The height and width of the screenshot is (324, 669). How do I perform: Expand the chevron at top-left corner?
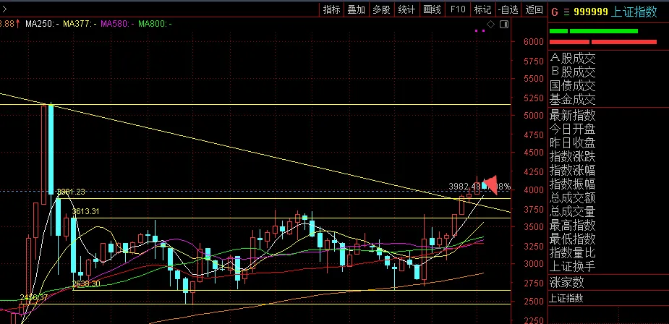click(x=4, y=9)
